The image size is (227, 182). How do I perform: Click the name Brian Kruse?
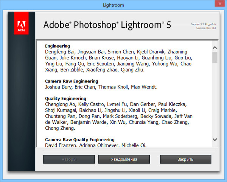[x=101, y=58]
